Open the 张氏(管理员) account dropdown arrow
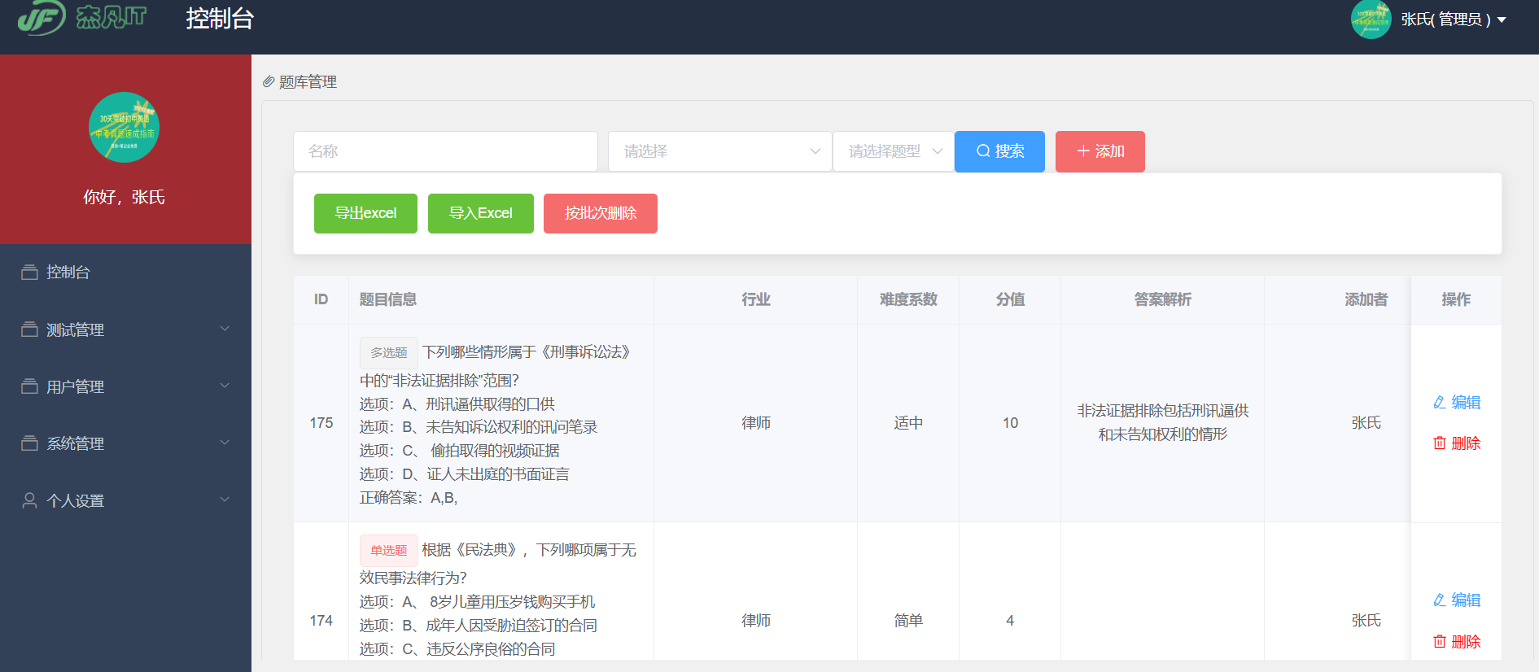The image size is (1539, 672). coord(1502,20)
